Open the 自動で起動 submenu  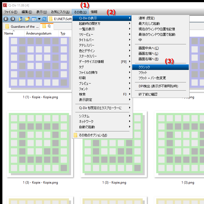[102, 127]
